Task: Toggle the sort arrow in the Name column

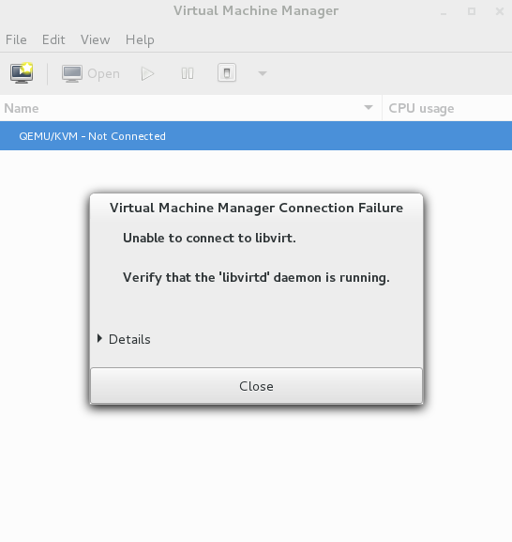Action: click(369, 107)
